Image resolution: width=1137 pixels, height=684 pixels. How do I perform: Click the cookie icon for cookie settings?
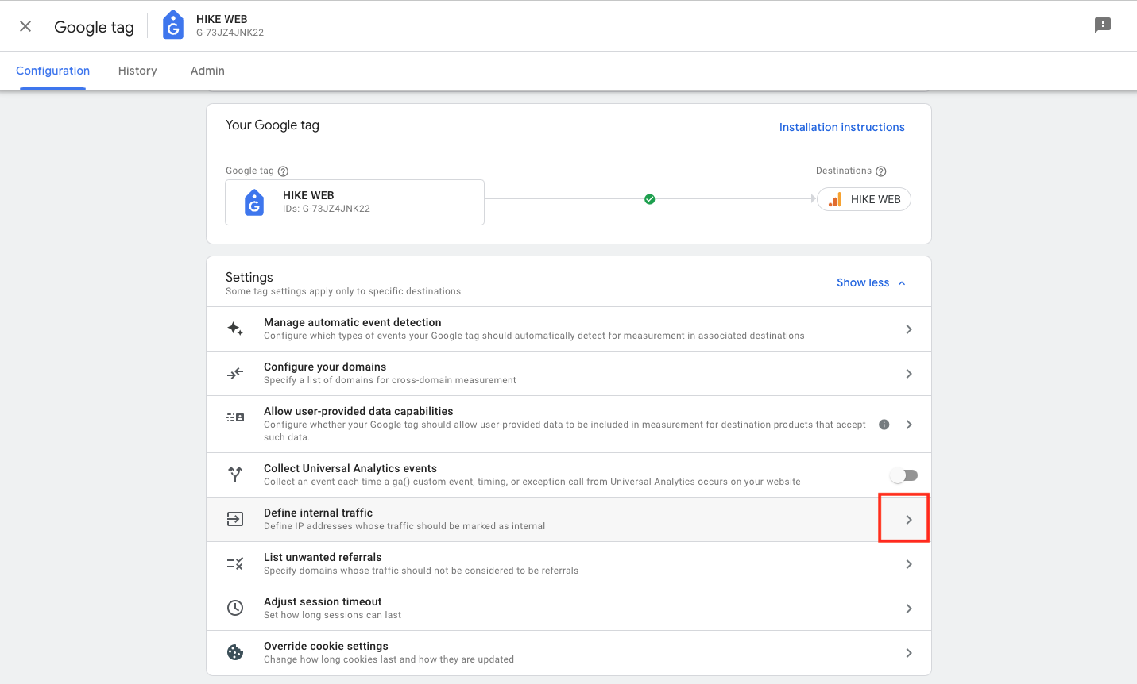tap(235, 652)
